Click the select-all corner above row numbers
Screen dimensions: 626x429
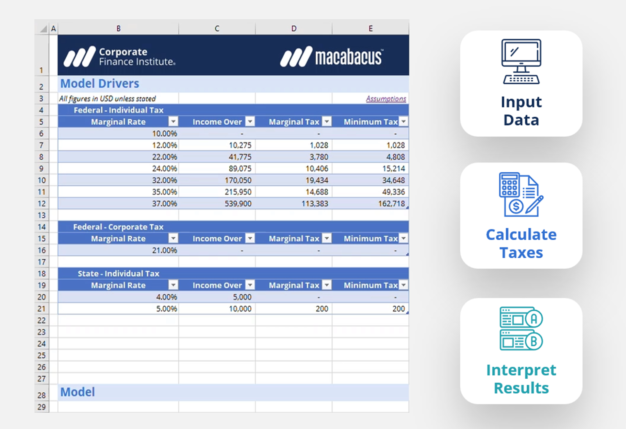click(42, 28)
